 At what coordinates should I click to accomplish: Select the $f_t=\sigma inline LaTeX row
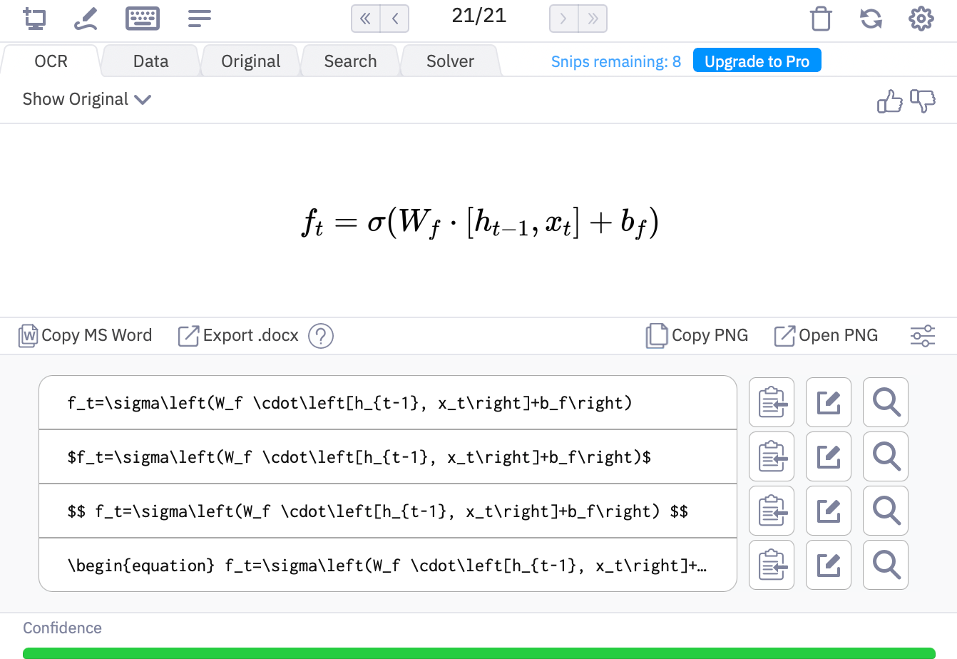(x=387, y=456)
